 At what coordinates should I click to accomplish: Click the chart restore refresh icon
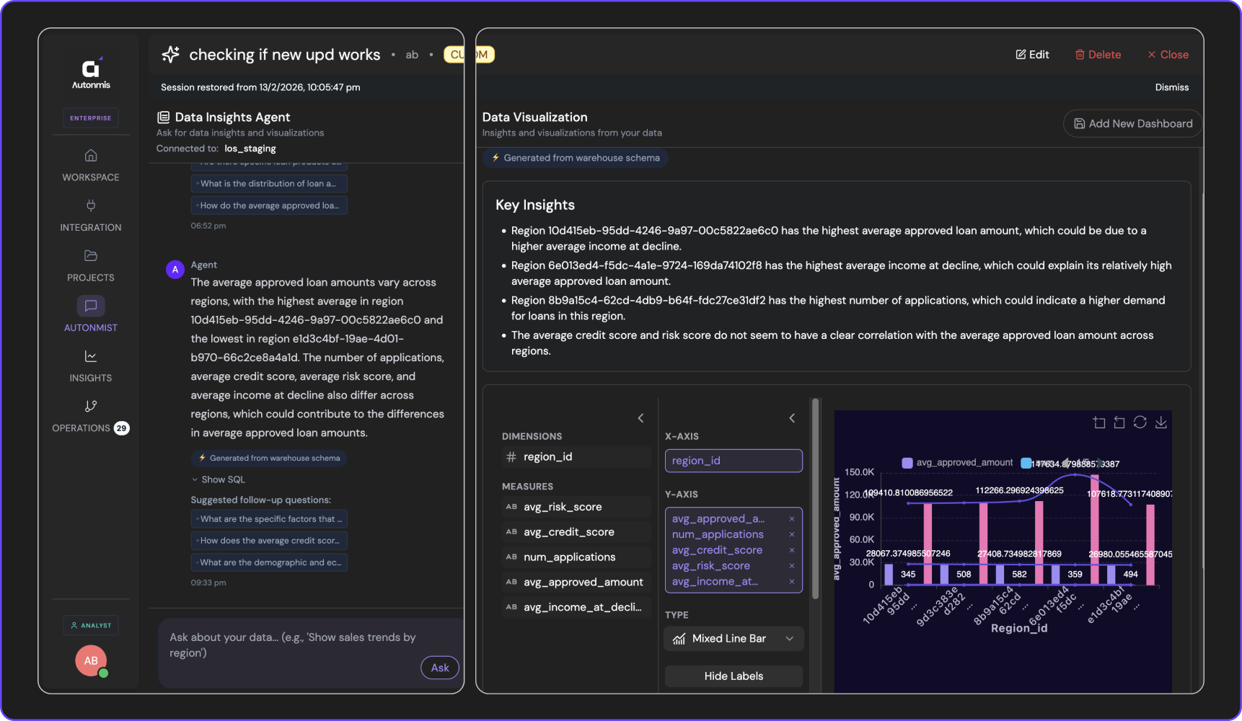[x=1140, y=423]
